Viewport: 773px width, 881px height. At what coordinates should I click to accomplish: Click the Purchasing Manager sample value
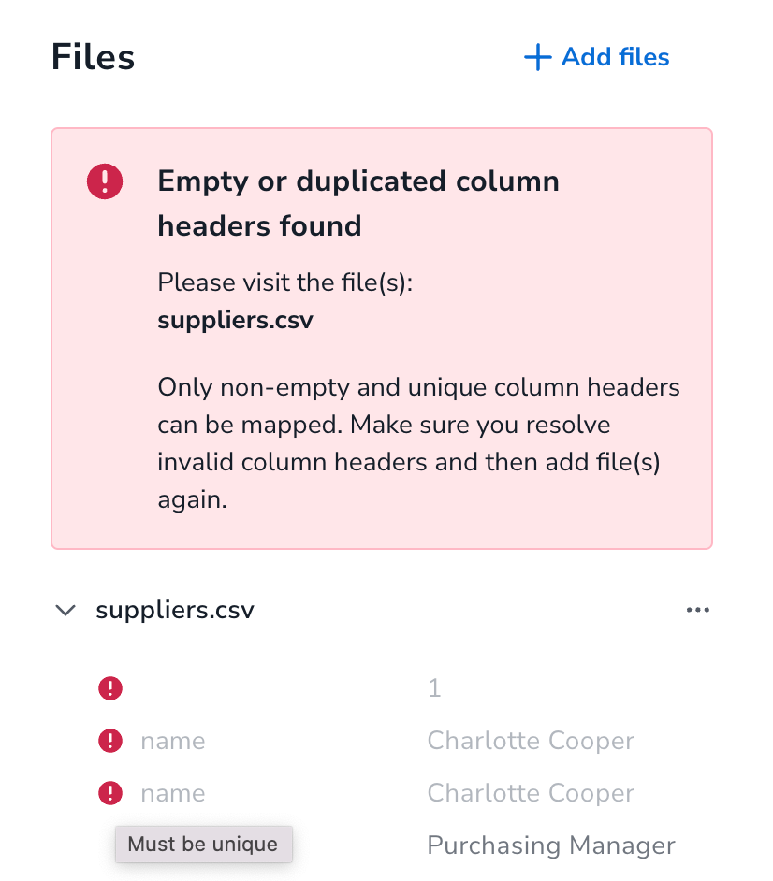coord(551,845)
